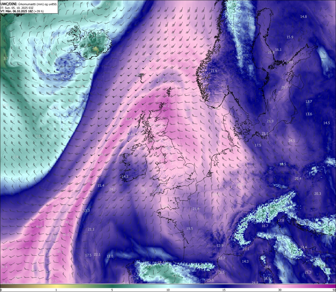This screenshot has width=336, height=292.
Task: Click the 24.0 value label
Action: (x=290, y=62)
